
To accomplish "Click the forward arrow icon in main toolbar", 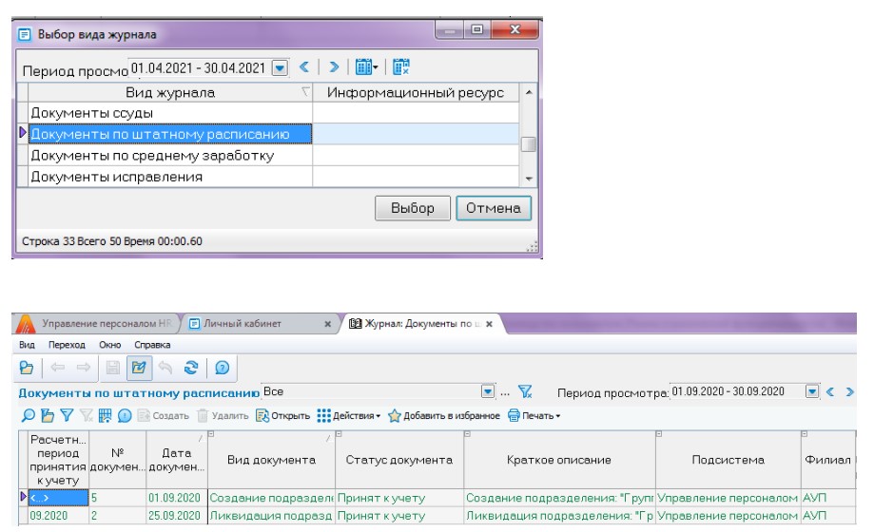I will click(x=84, y=367).
